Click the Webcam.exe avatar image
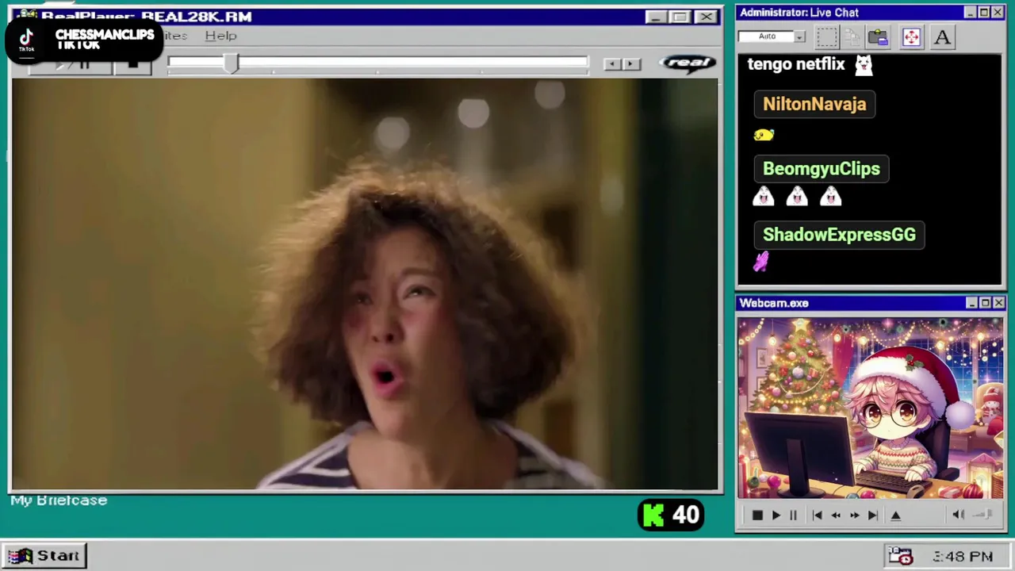 871,408
